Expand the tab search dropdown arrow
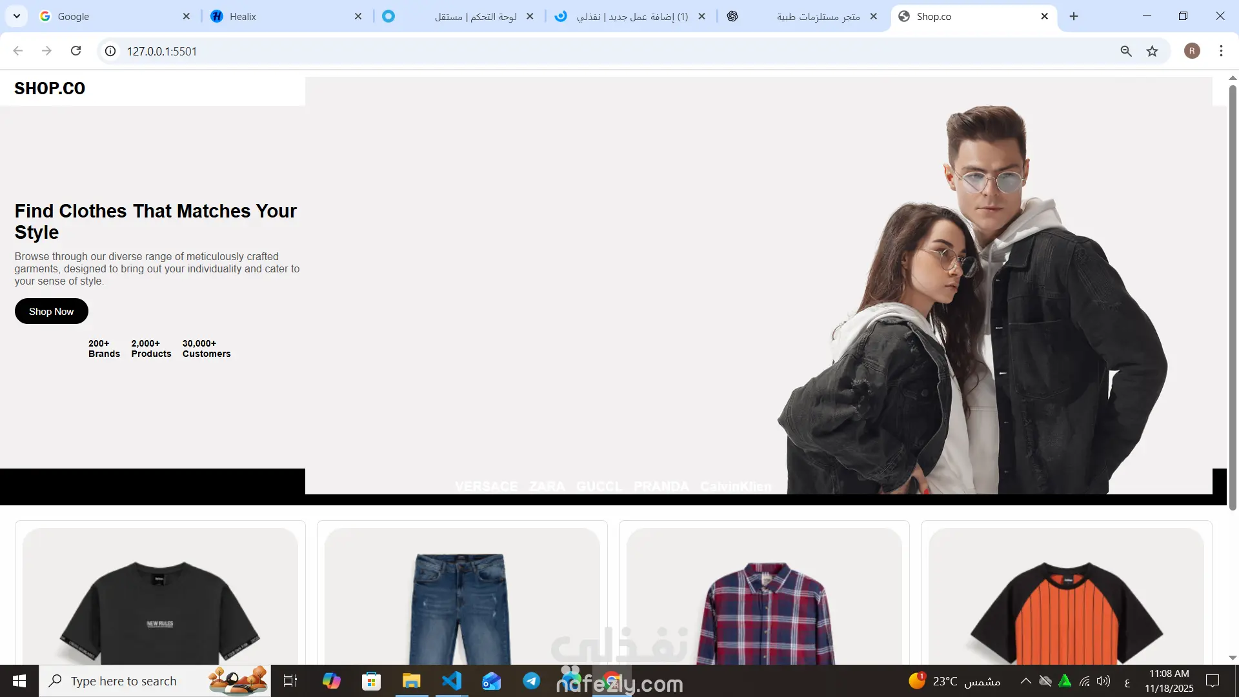 click(17, 16)
